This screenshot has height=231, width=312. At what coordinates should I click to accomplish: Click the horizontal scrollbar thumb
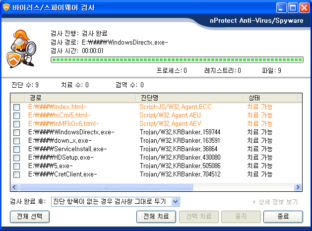[106, 187]
